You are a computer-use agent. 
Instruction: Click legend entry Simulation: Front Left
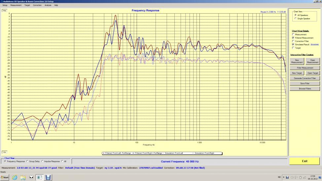[173, 153]
